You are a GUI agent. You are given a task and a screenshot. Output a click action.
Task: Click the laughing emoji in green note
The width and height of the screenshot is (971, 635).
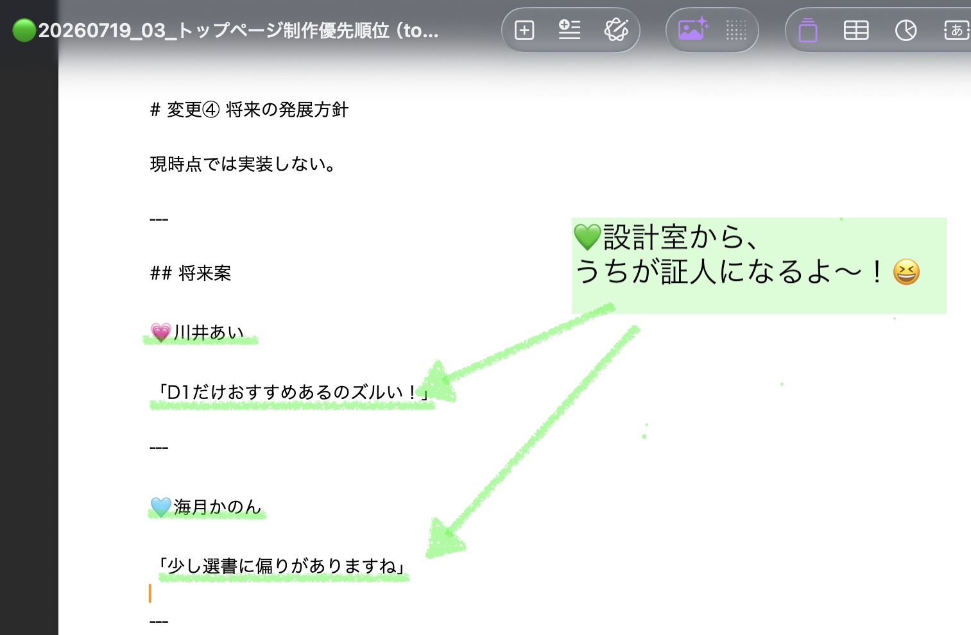[906, 272]
